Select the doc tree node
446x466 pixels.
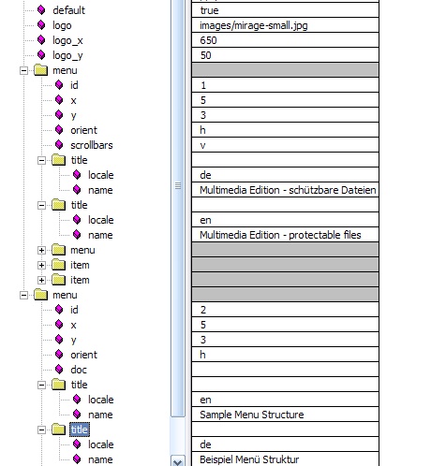(79, 370)
